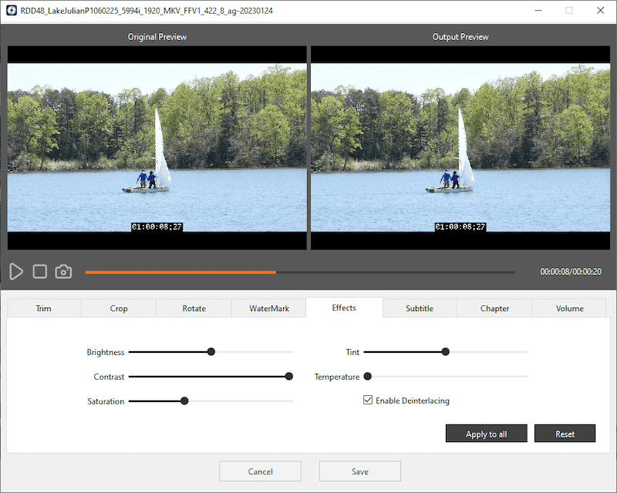617x493 pixels.
Task: Click the Apply to all button
Action: pyautogui.click(x=486, y=434)
